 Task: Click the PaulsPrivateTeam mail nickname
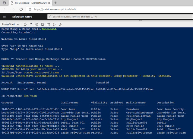click(x=139, y=133)
